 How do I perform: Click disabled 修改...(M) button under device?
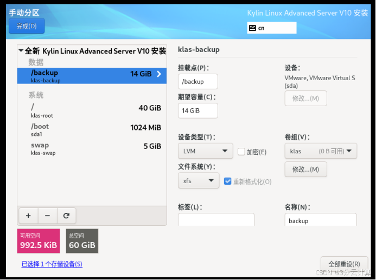click(x=306, y=99)
